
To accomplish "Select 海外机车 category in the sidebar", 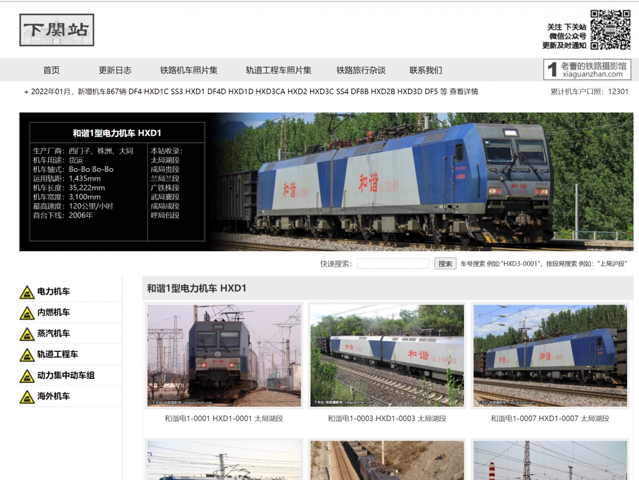I will (53, 396).
